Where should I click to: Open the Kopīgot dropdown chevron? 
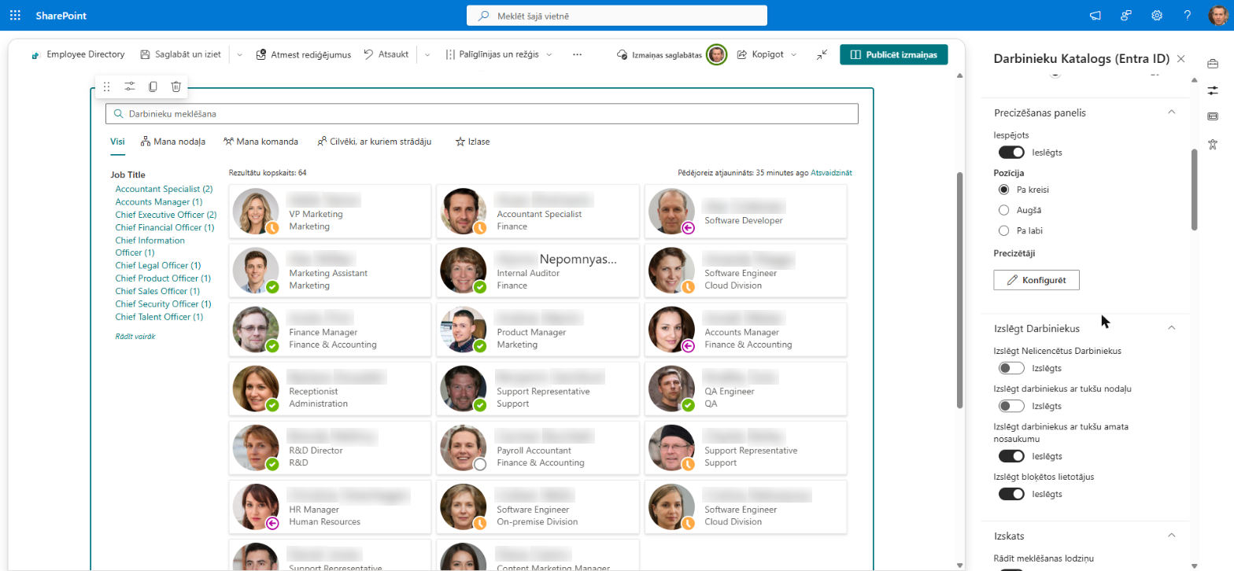(x=793, y=54)
